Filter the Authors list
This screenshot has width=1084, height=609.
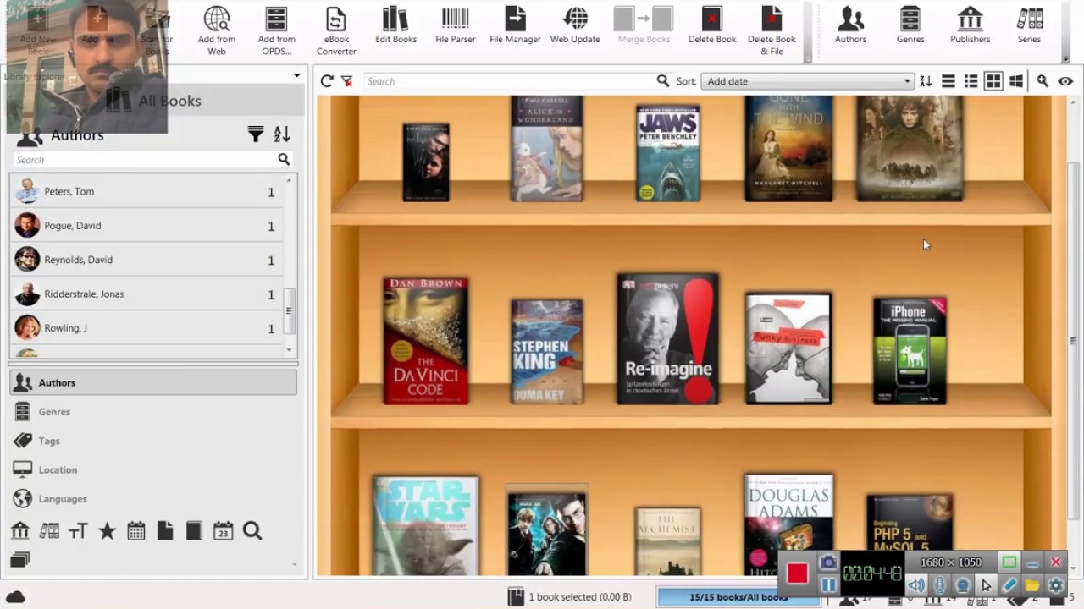coord(256,134)
